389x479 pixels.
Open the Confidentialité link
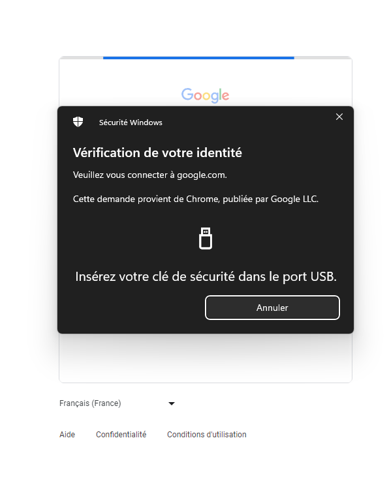tap(121, 435)
